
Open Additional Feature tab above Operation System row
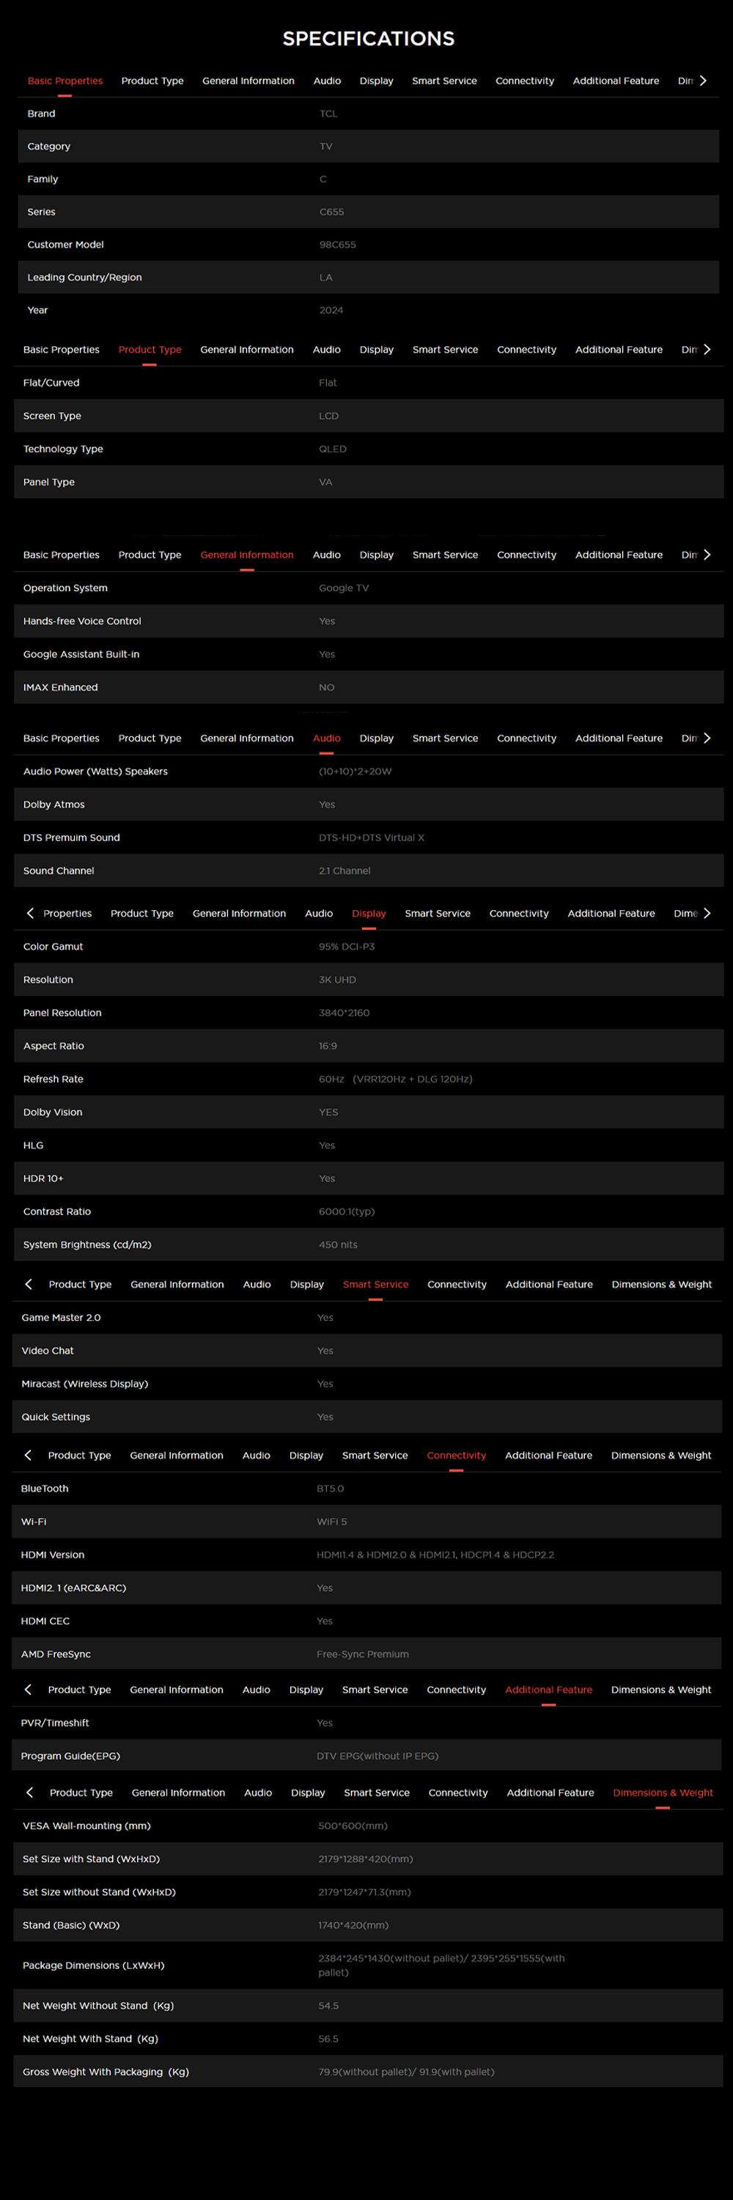tap(618, 555)
